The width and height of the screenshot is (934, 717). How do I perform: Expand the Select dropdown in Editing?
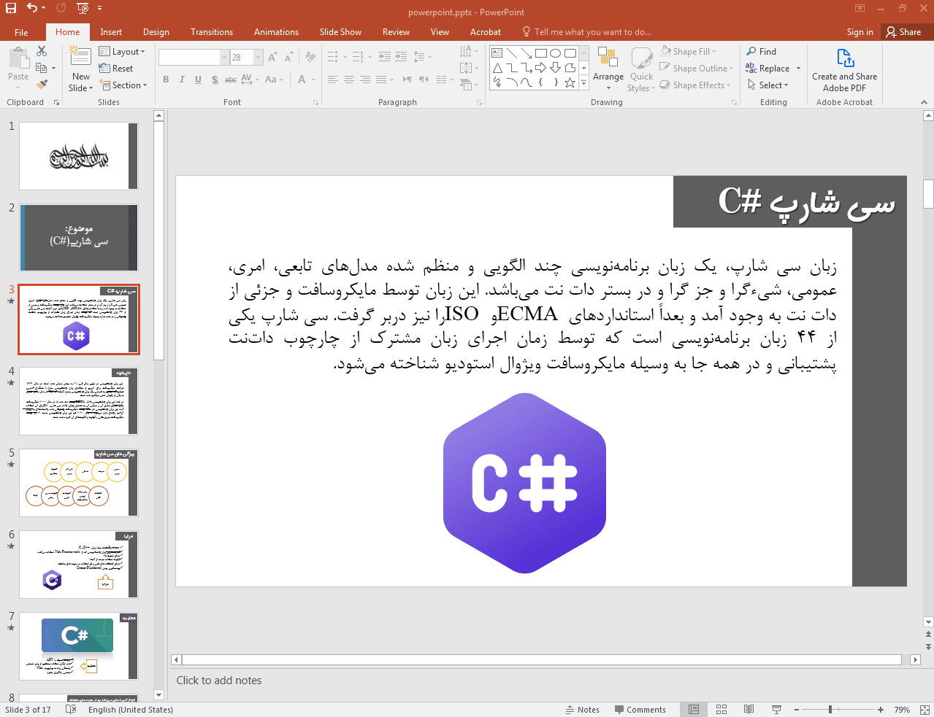pos(768,85)
